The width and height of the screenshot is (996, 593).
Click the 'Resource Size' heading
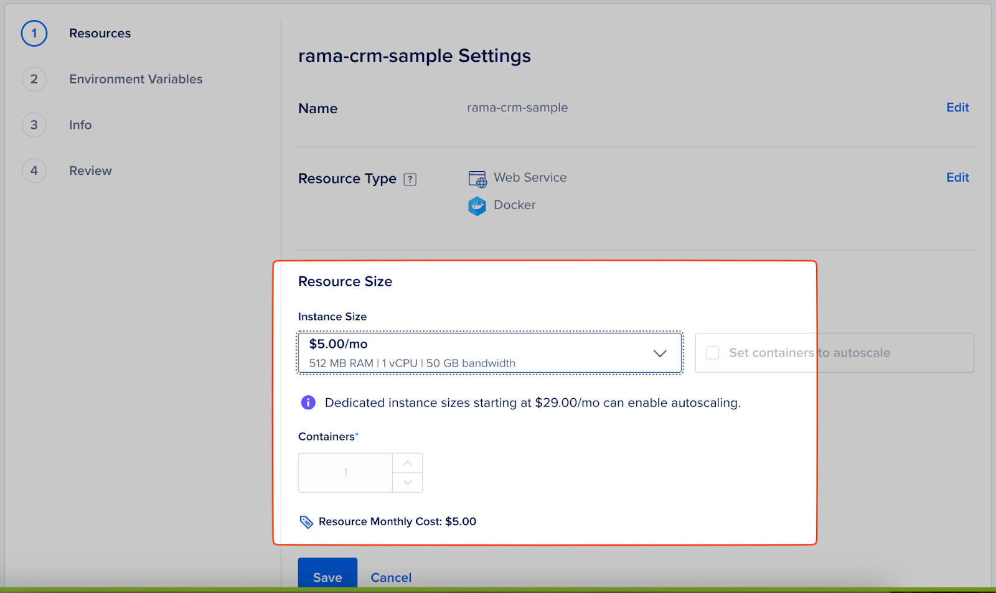coord(345,281)
